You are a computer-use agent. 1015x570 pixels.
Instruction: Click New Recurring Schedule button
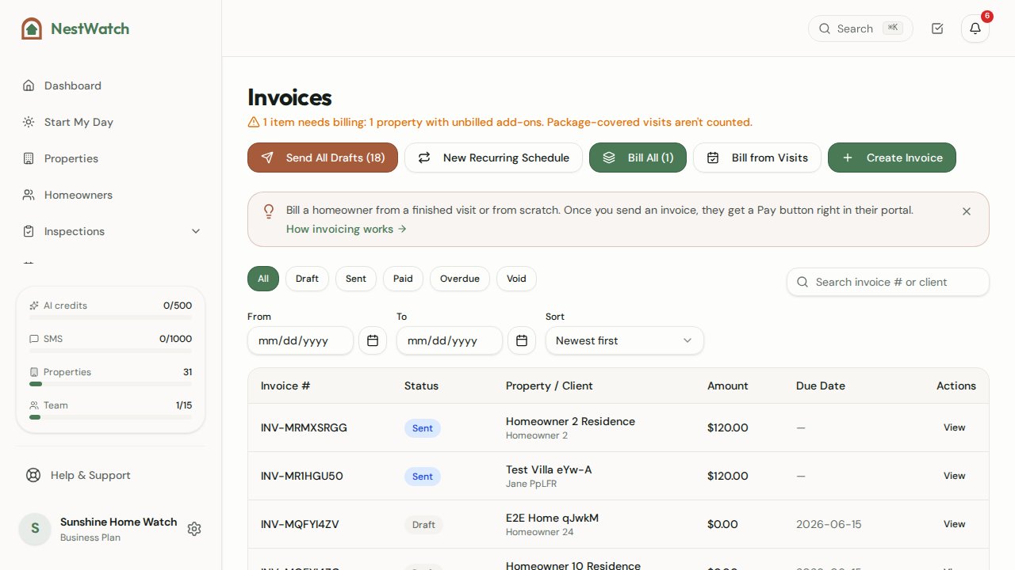493,158
